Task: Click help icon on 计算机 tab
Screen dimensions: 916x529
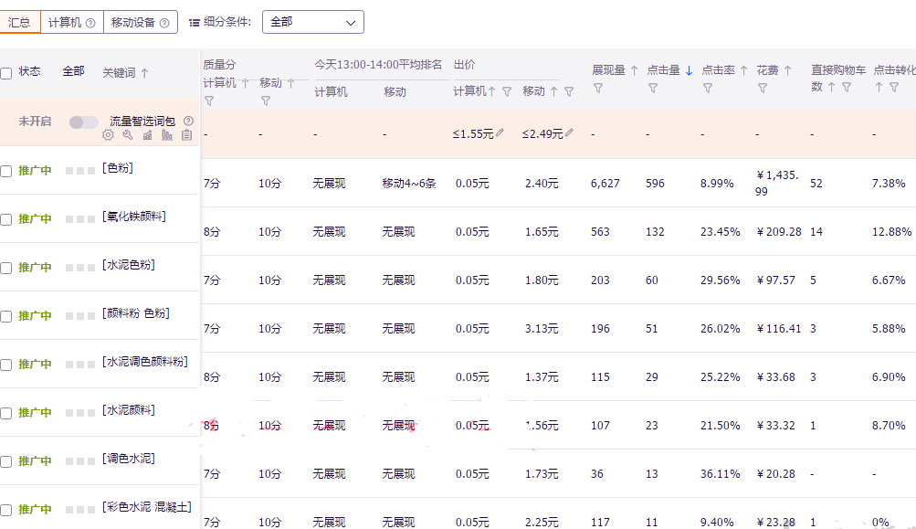Action: pos(90,23)
